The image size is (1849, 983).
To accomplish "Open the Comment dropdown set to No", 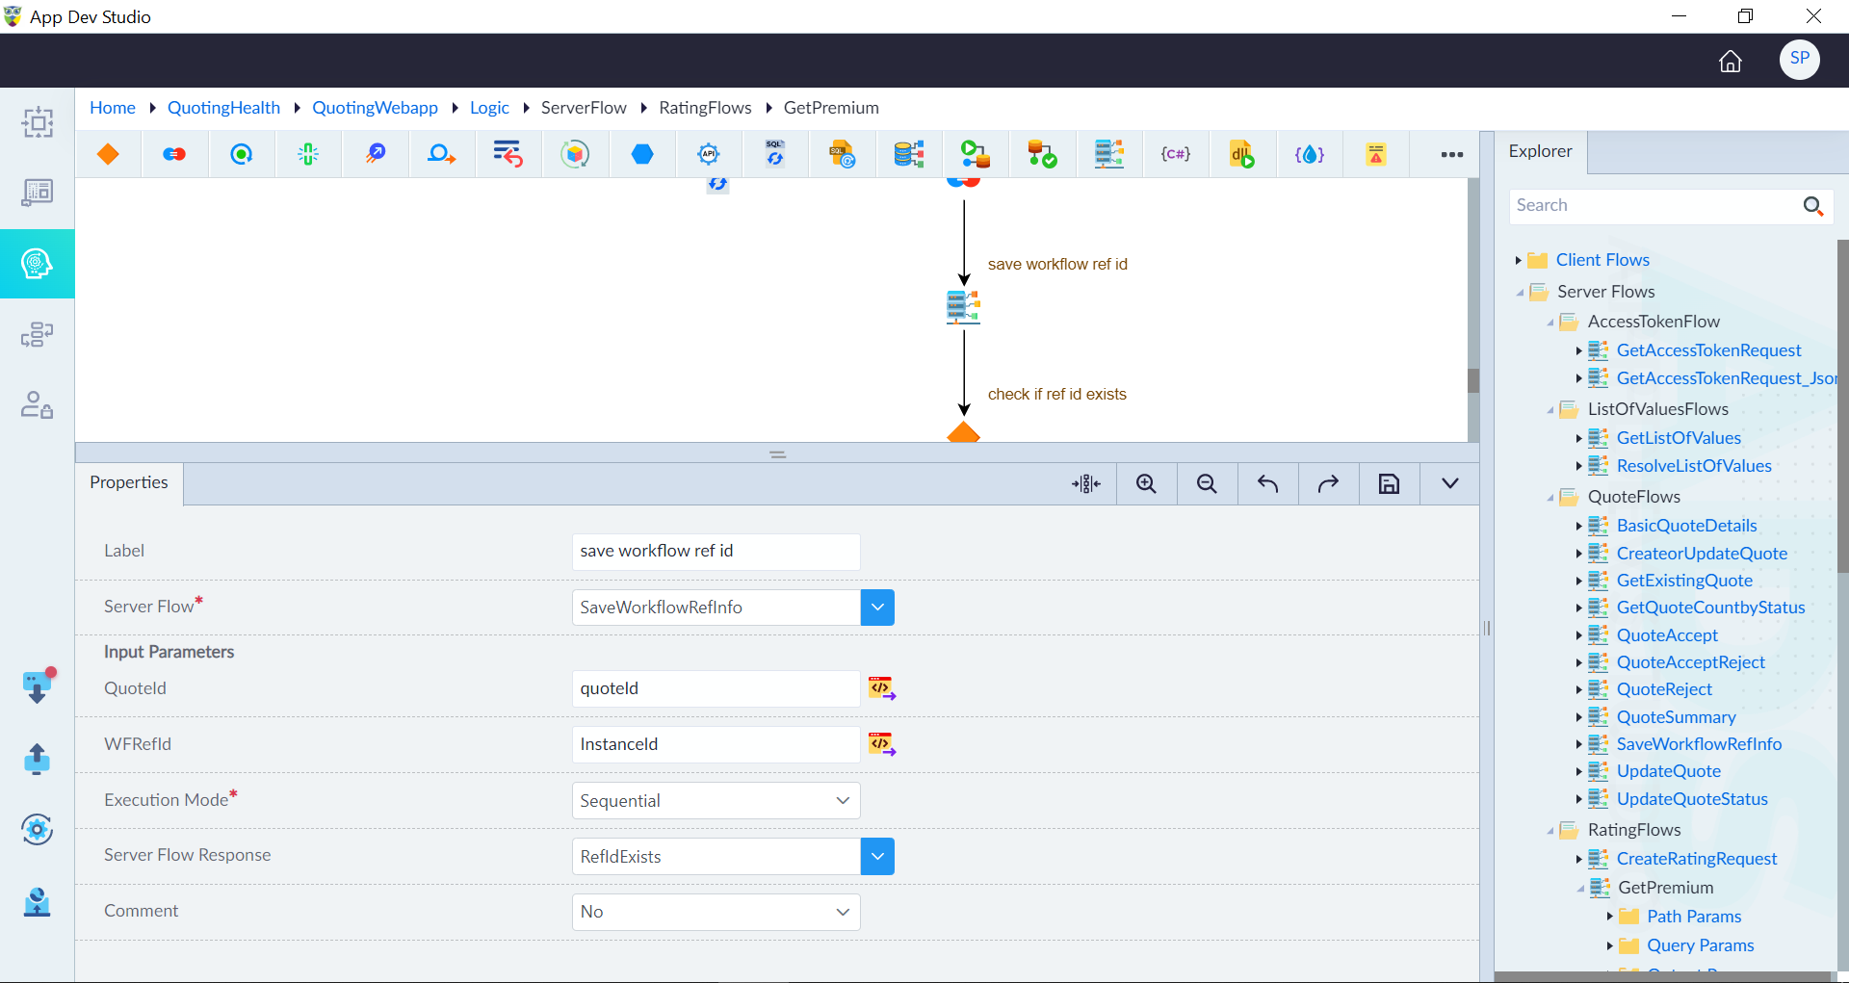I will point(716,912).
